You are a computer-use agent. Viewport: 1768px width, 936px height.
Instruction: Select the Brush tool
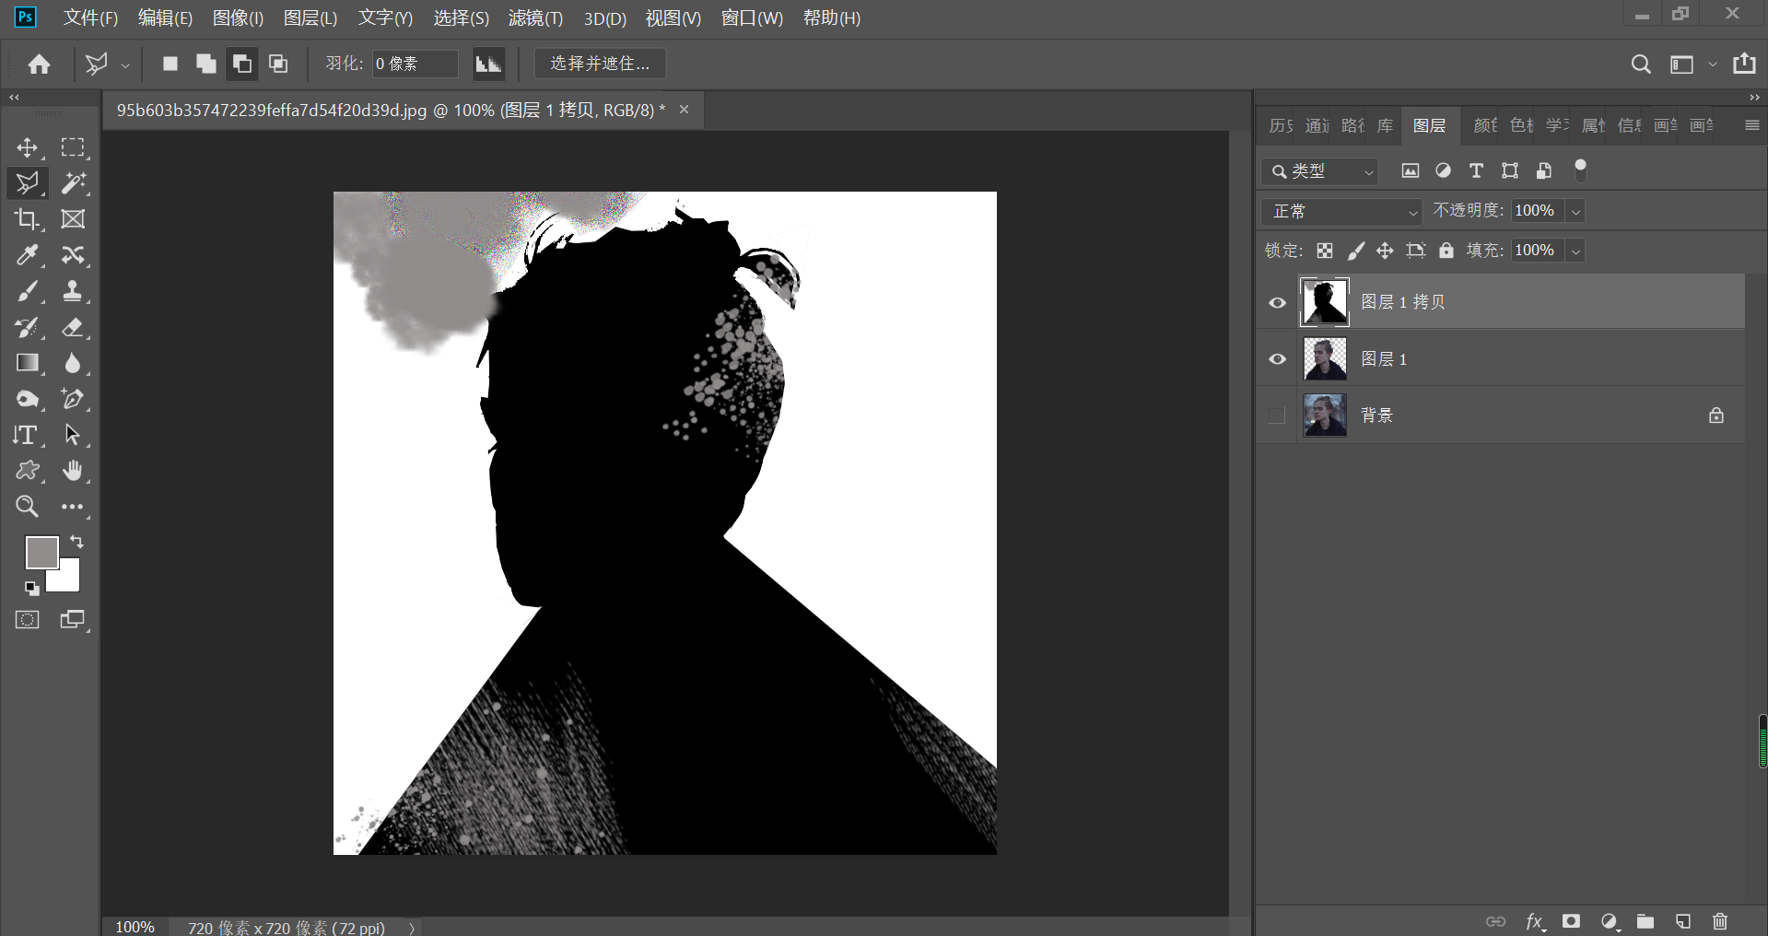coord(28,291)
